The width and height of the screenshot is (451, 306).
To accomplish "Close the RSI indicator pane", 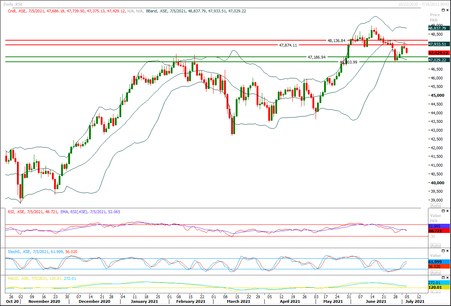I will [x=447, y=211].
